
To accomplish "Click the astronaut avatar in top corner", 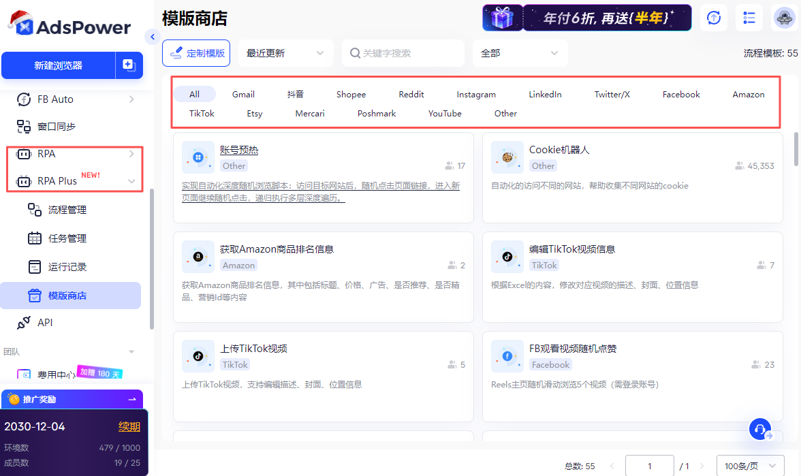I will point(784,18).
